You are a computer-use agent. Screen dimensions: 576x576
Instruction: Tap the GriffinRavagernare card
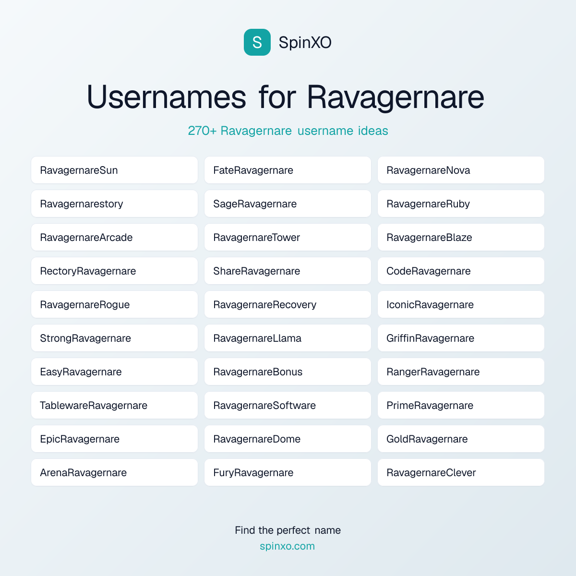[461, 338]
